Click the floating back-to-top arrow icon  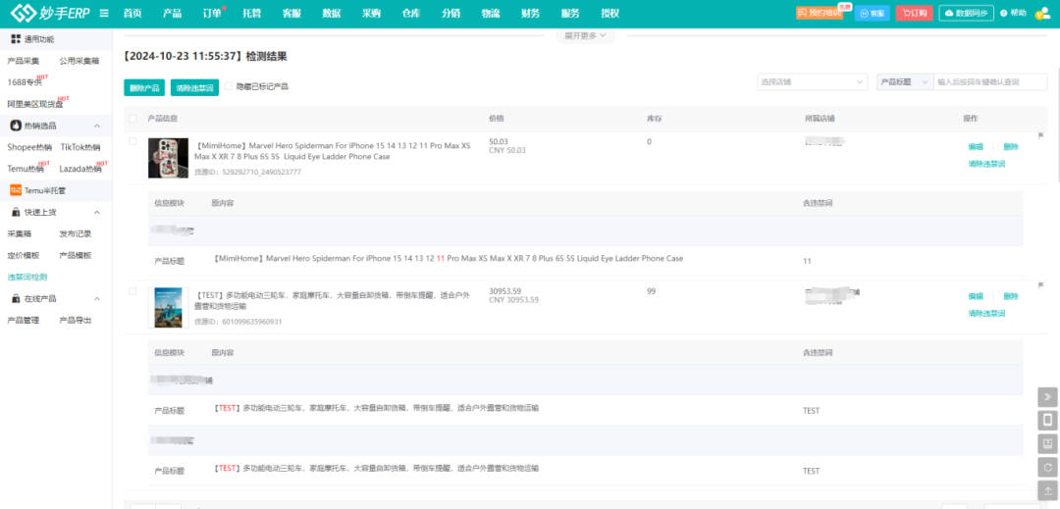coord(1047,490)
